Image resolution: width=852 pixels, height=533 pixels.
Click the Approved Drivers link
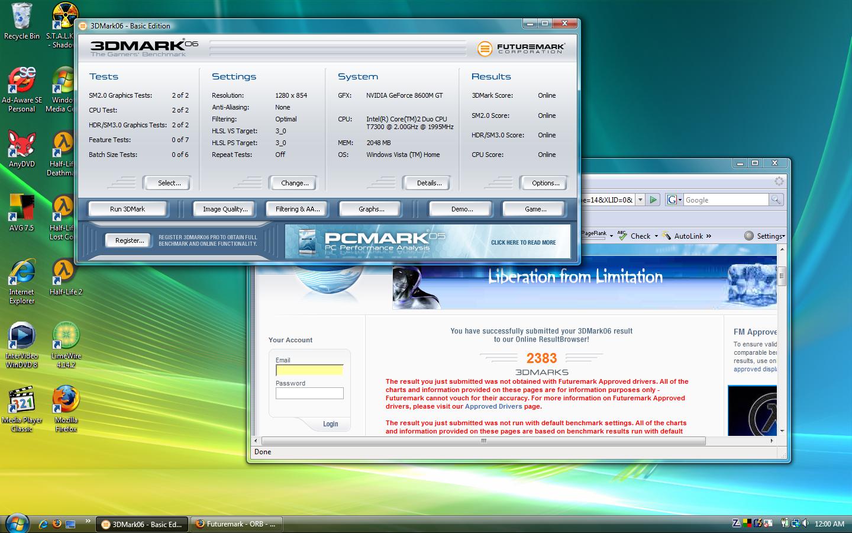[493, 406]
